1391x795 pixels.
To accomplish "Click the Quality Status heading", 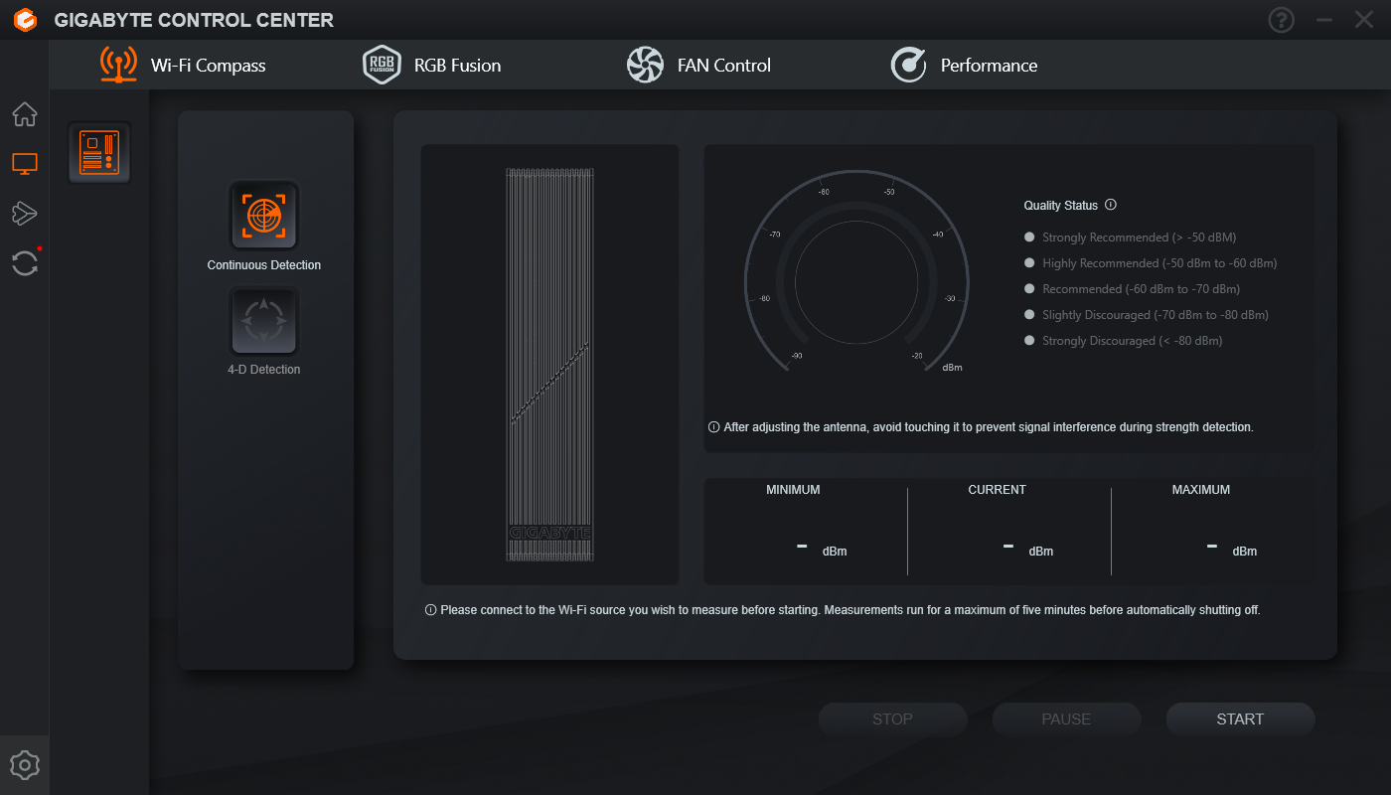I will point(1061,206).
